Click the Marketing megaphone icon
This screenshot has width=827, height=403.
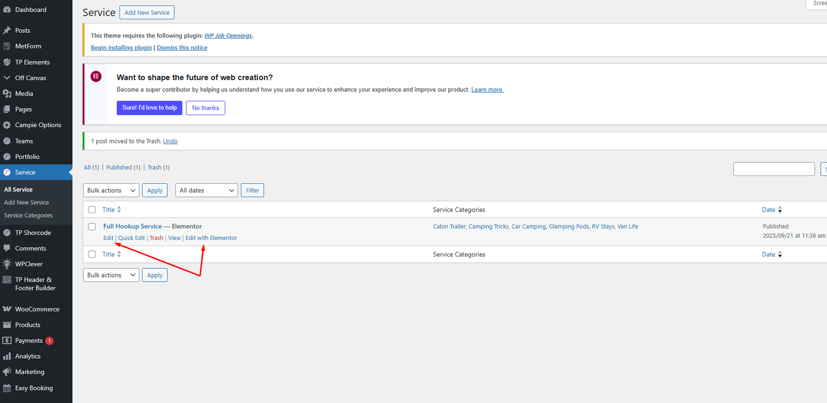click(x=7, y=372)
